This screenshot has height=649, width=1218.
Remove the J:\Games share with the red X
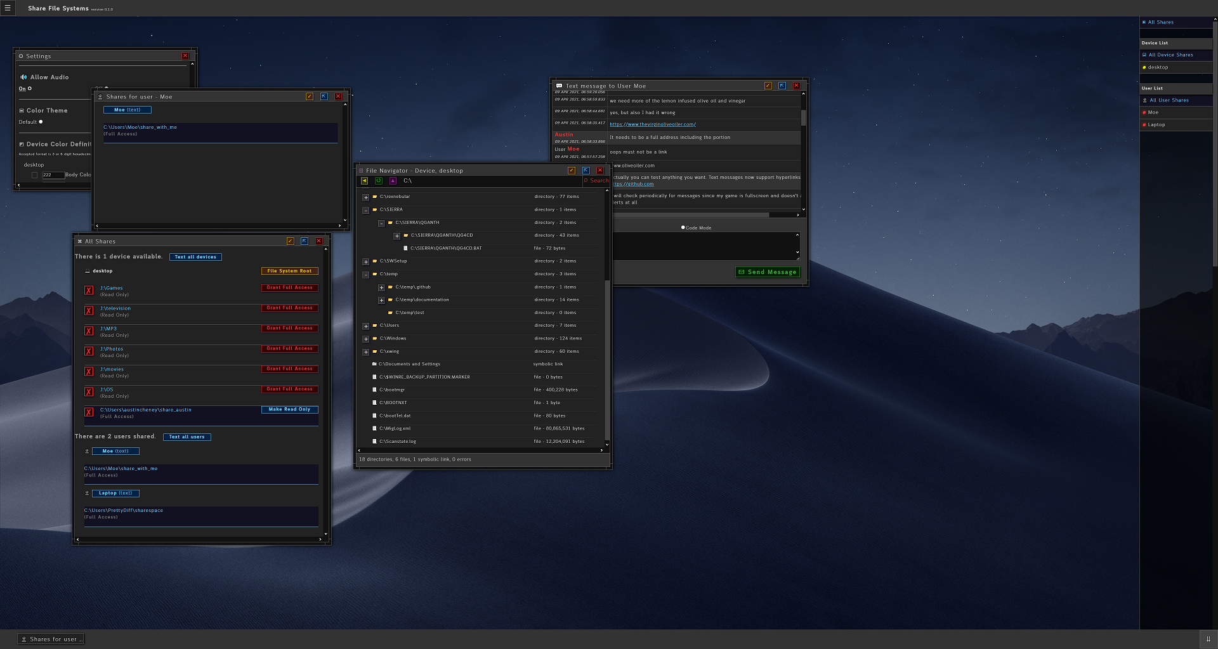[x=89, y=291]
